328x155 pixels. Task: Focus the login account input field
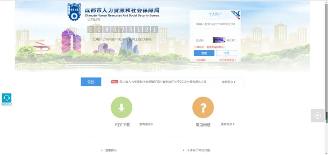(215, 24)
